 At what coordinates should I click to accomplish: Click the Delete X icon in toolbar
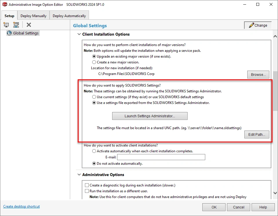tap(29, 25)
